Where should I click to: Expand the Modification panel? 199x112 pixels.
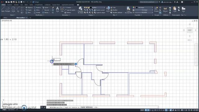pos(40,15)
